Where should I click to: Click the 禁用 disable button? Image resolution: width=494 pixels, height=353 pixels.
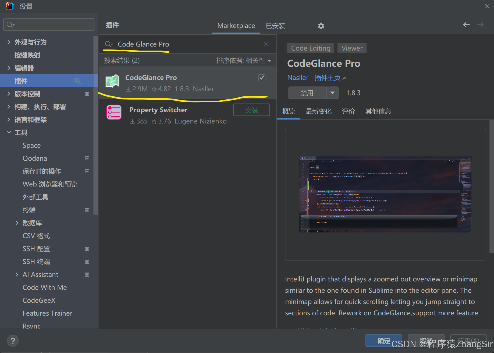tap(308, 93)
